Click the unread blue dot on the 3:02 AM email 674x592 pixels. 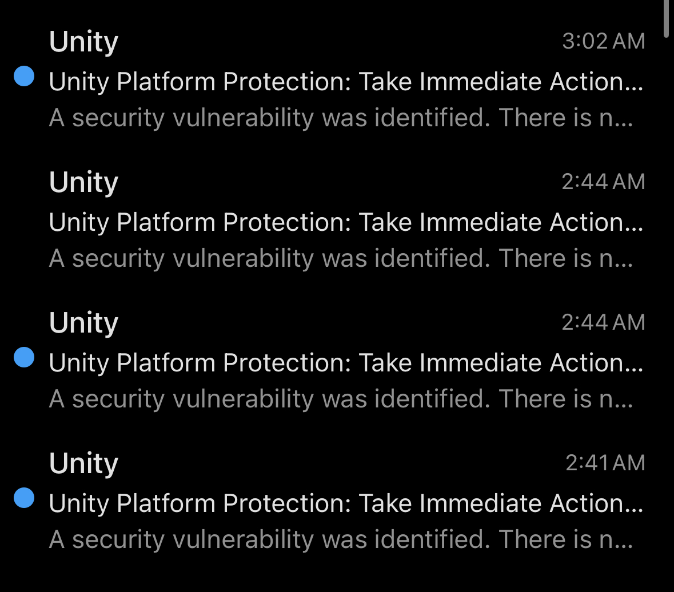click(24, 76)
